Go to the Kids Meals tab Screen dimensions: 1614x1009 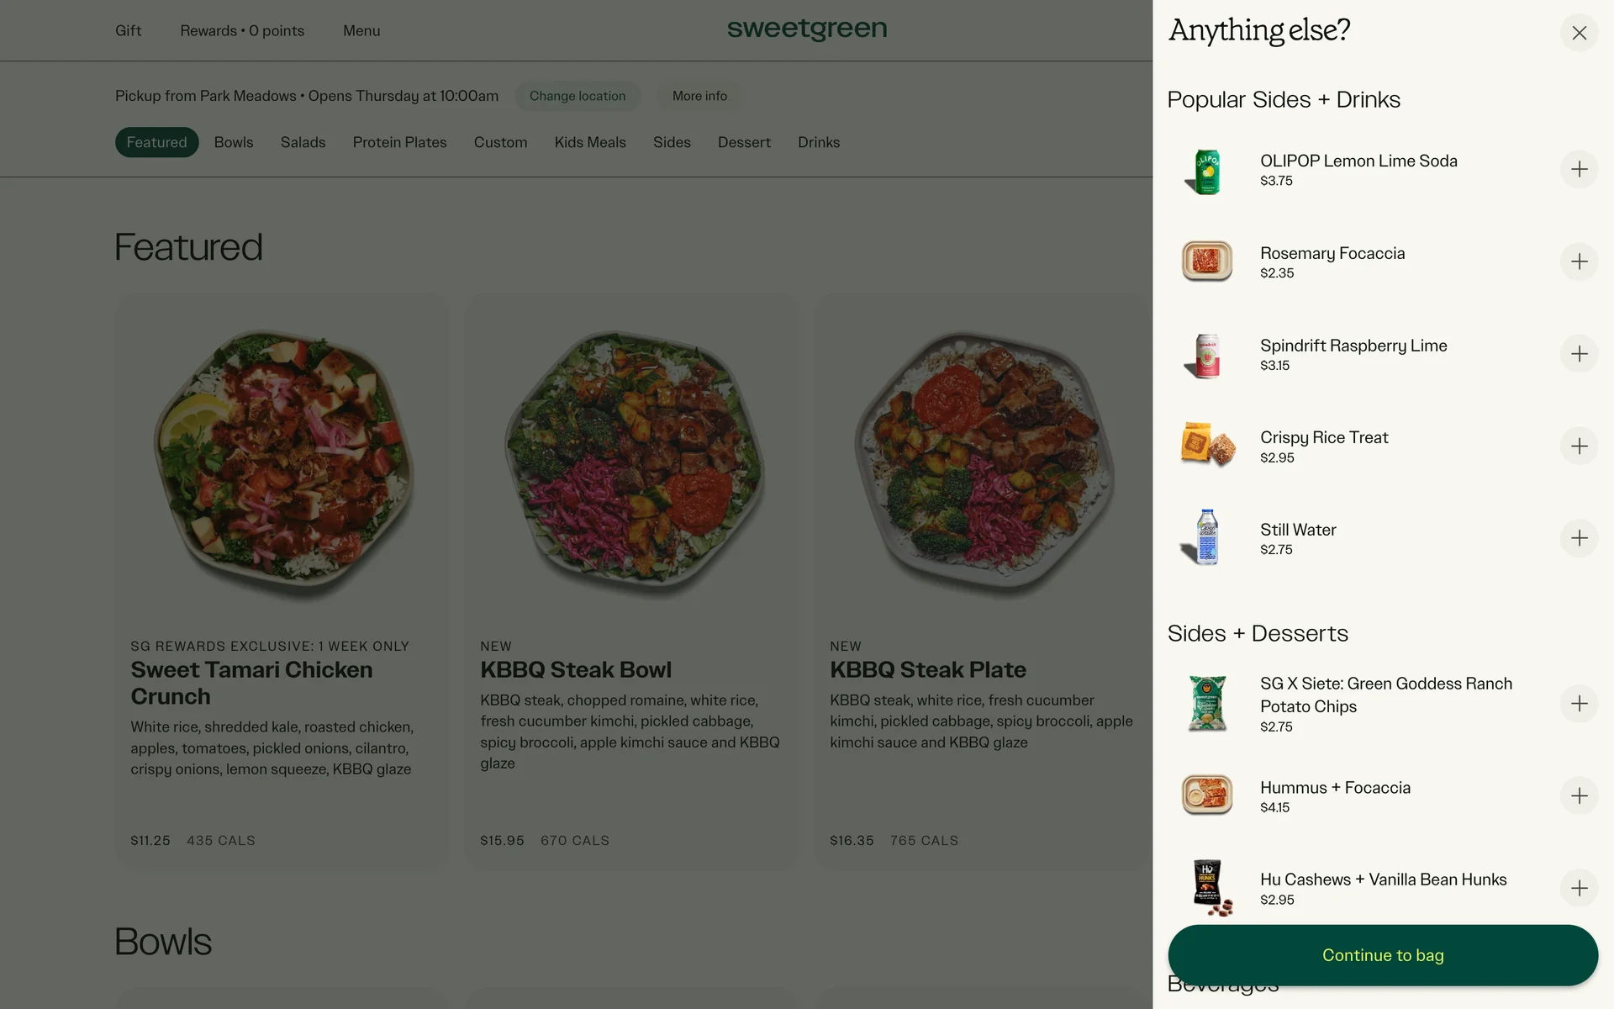pyautogui.click(x=590, y=142)
